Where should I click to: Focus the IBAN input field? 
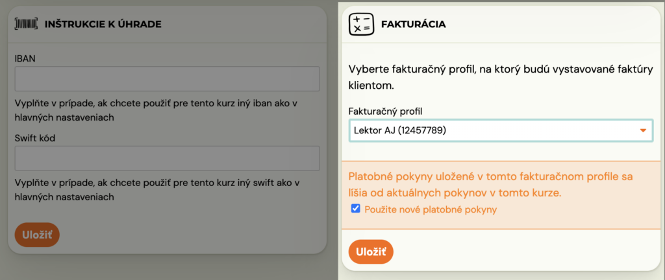pos(167,78)
